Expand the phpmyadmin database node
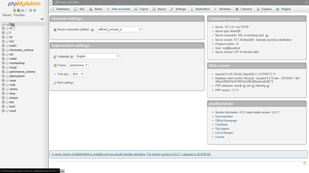This screenshot has height=173, width=309. (x=3, y=76)
